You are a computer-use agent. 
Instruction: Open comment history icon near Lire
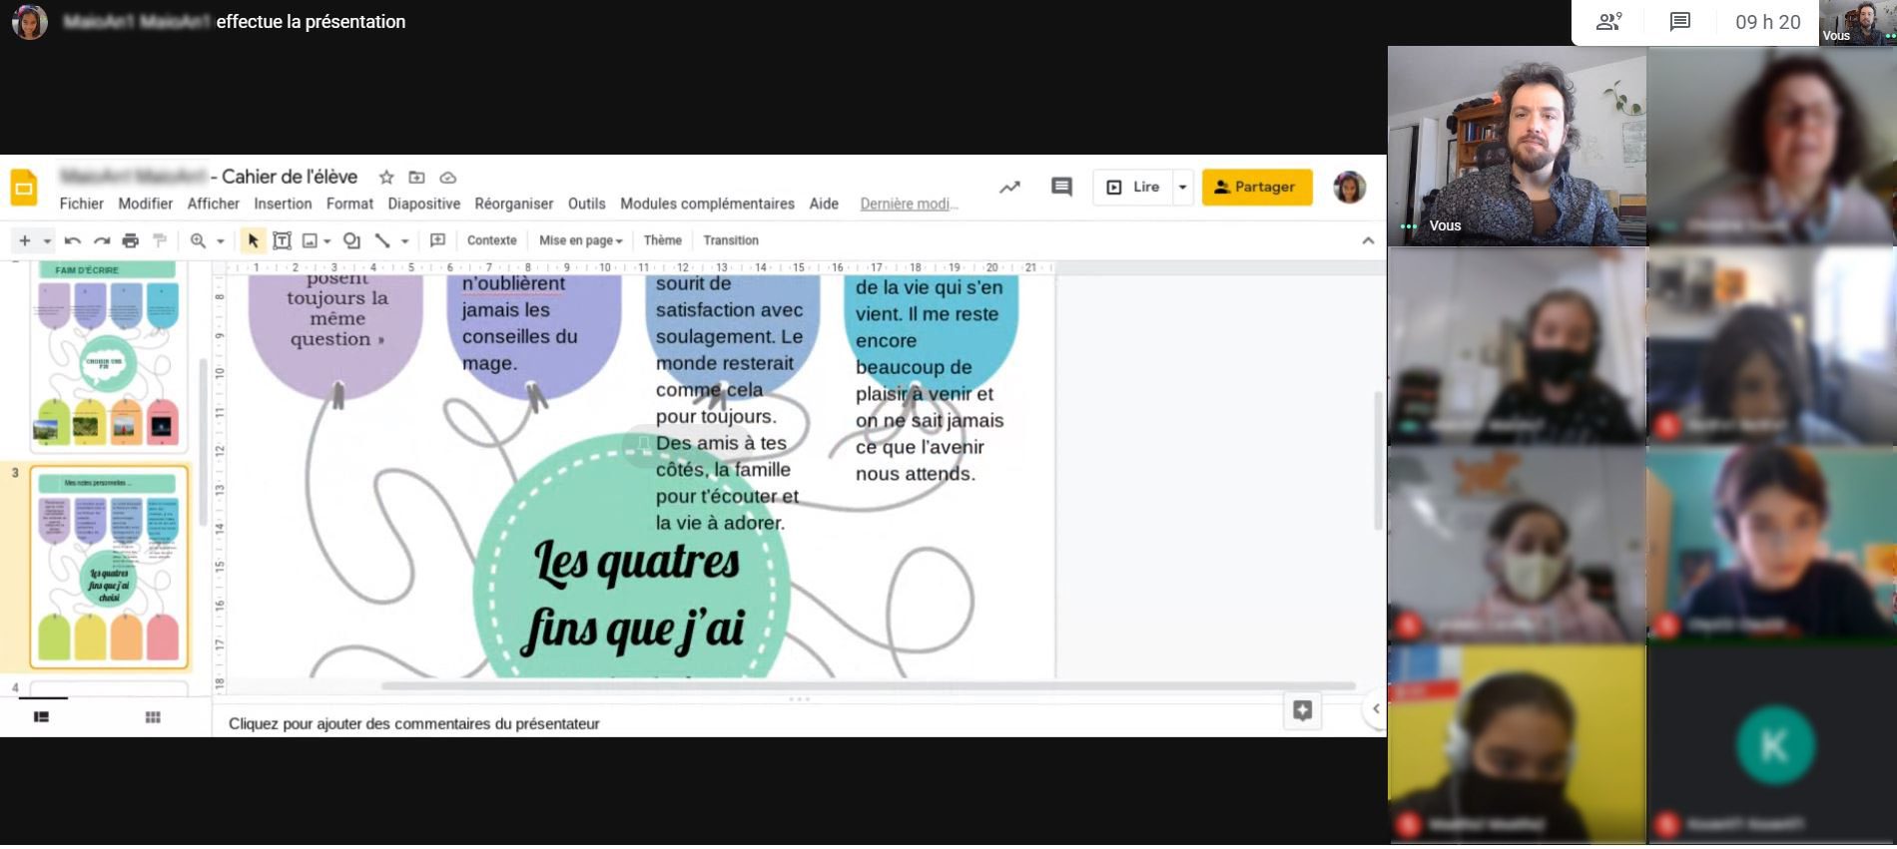point(1061,187)
